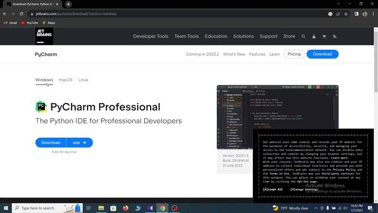Open Coming in 2023.2 link
Screen dimensions: 378x213
pos(202,54)
